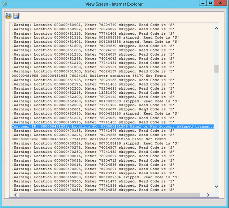Click warning line for Location 000000490016
The image size is (229, 208).
pyautogui.click(x=93, y=156)
